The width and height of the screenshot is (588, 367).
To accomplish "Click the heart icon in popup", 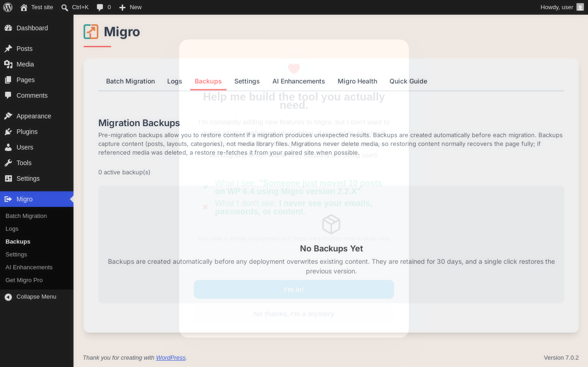I will click(294, 69).
